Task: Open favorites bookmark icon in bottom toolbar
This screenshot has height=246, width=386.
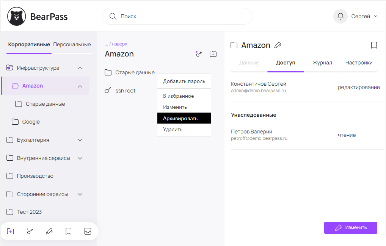Action: (x=68, y=231)
